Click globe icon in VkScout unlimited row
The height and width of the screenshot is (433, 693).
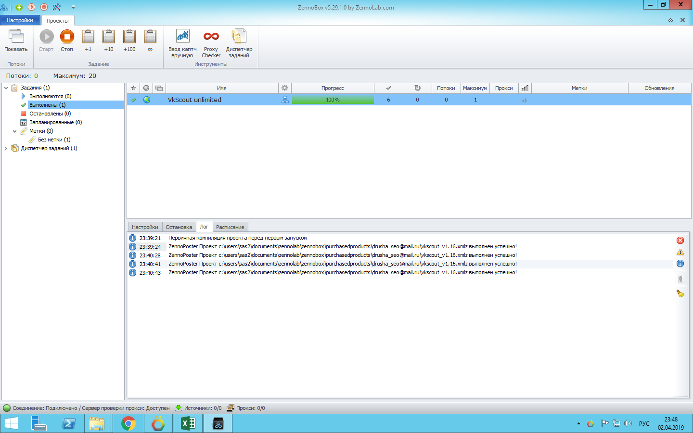click(x=147, y=100)
